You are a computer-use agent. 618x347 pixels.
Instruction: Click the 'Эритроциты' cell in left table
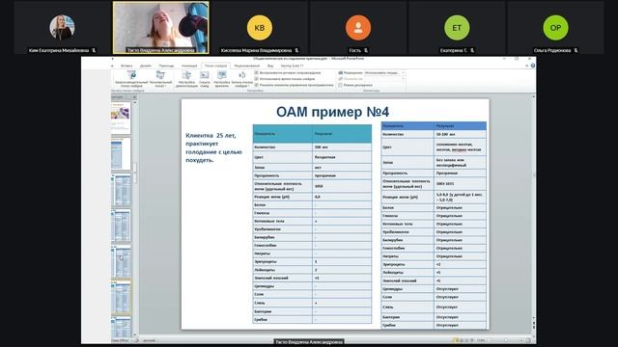(x=282, y=261)
